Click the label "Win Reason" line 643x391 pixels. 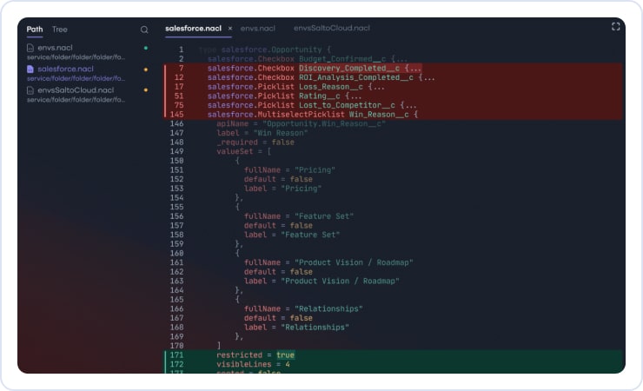[x=262, y=133]
